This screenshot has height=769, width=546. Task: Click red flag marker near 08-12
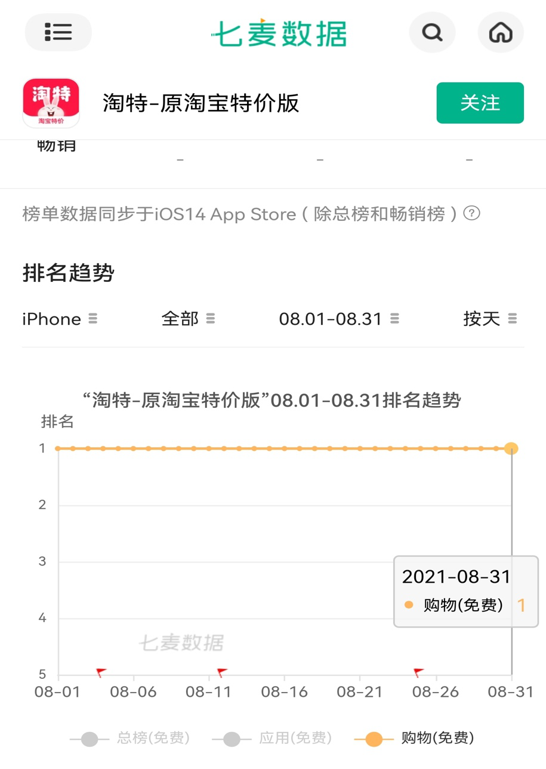pyautogui.click(x=222, y=673)
